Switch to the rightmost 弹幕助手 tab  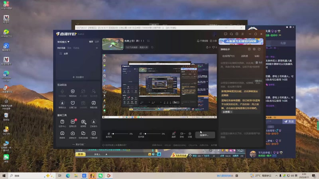pos(257,56)
